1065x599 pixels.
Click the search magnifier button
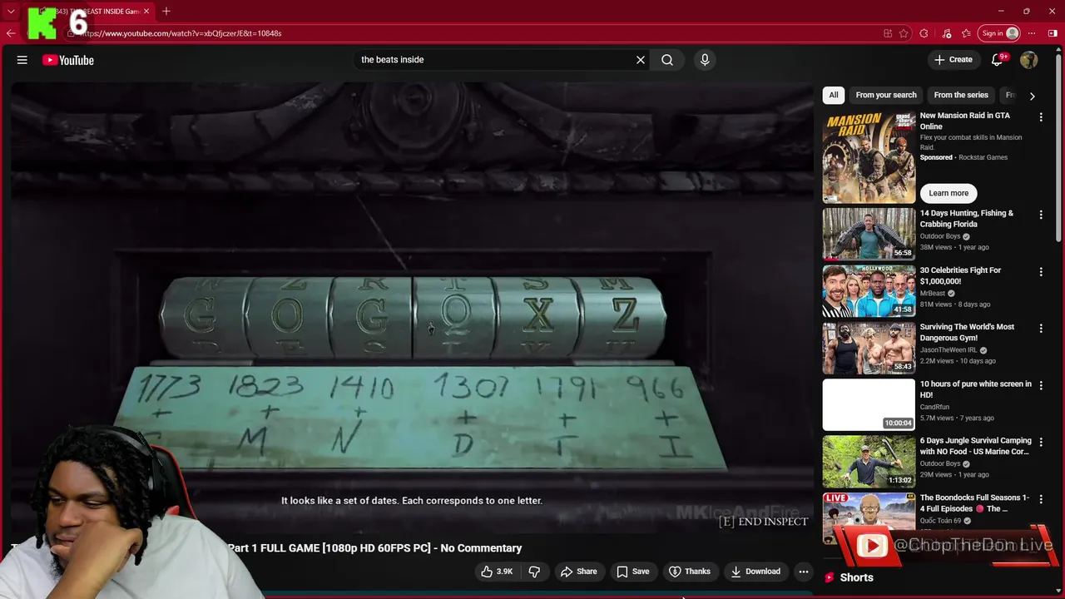pos(667,60)
